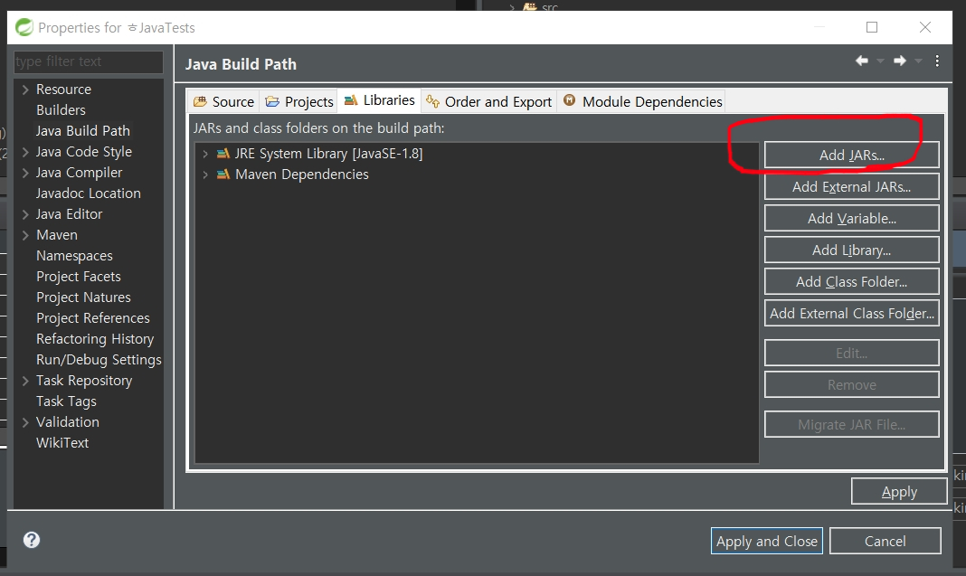
Task: Expand the Resource category
Action: tap(25, 90)
